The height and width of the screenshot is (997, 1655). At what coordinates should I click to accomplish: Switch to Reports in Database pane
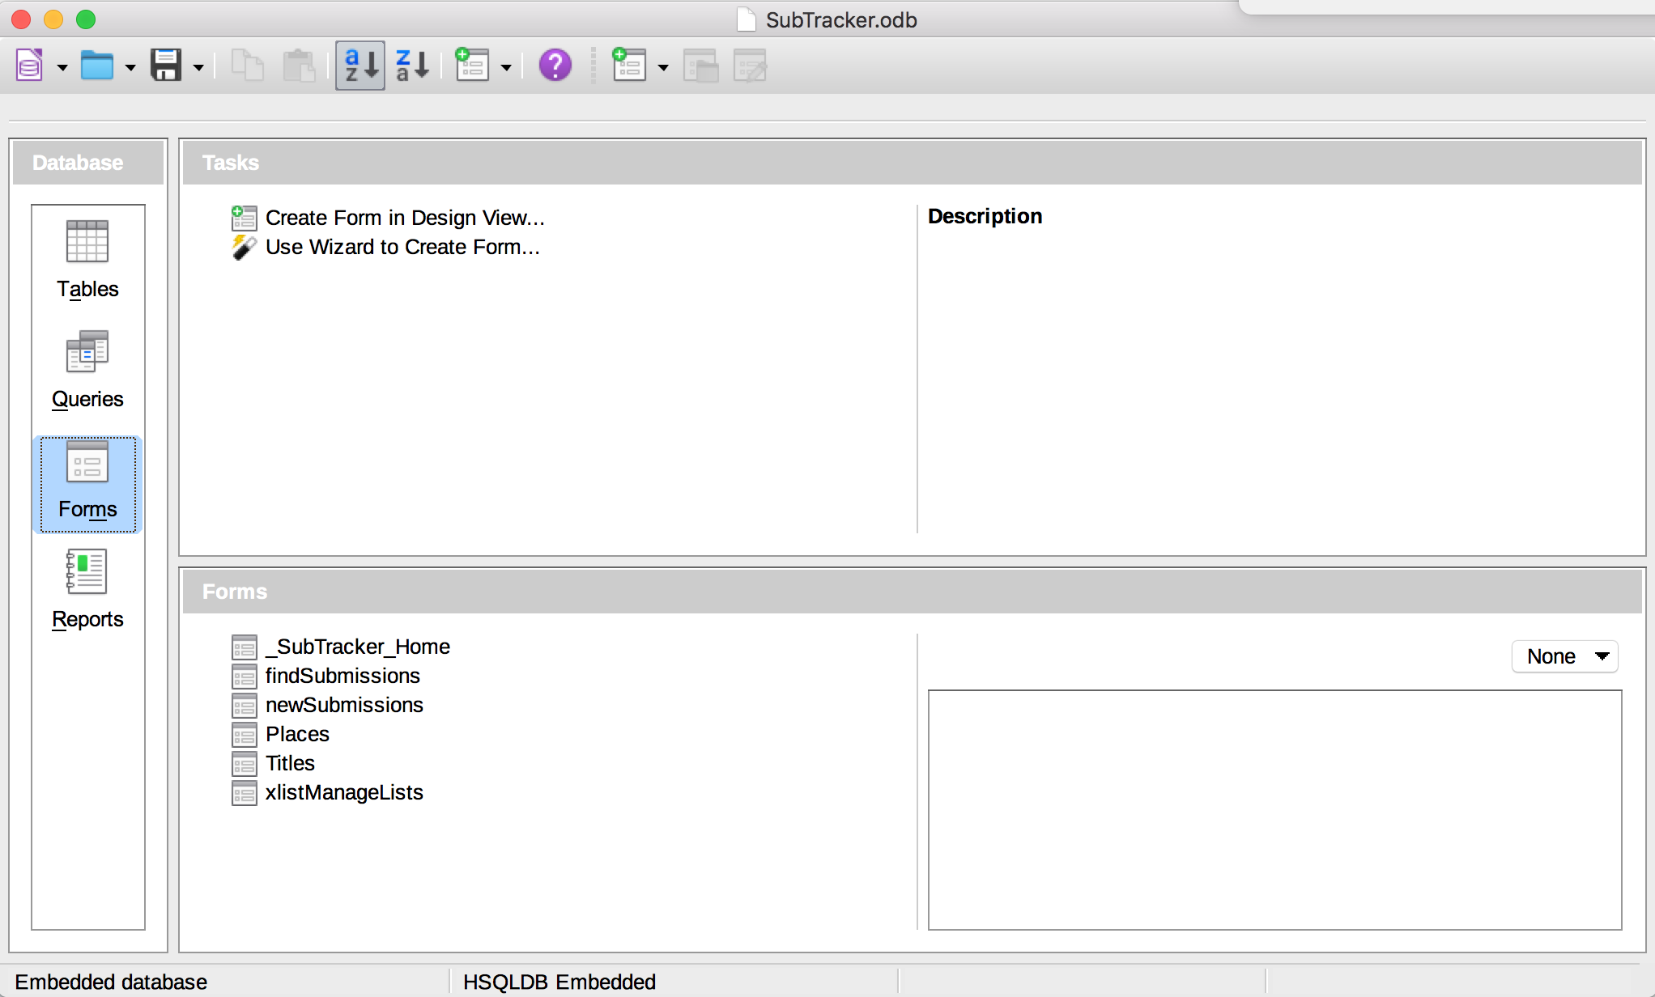click(x=87, y=590)
